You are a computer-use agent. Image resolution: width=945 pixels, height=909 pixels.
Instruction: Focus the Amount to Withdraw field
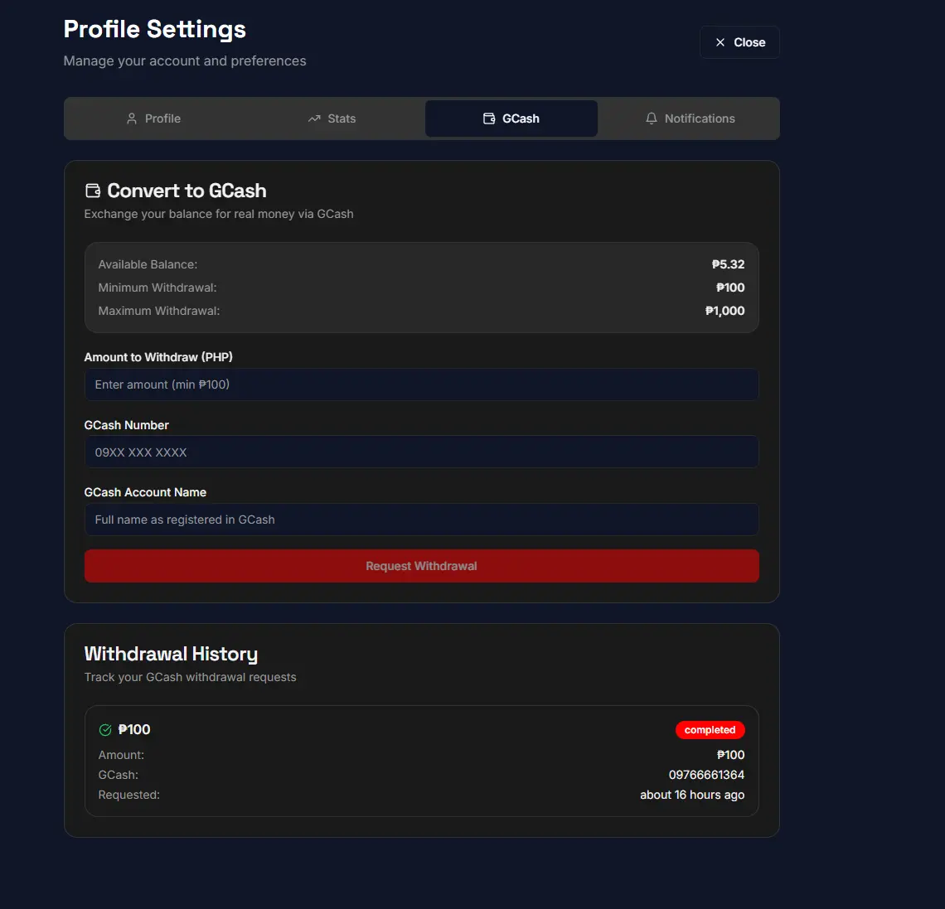[421, 384]
